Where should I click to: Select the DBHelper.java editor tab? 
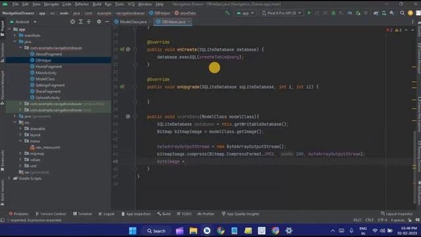(173, 22)
